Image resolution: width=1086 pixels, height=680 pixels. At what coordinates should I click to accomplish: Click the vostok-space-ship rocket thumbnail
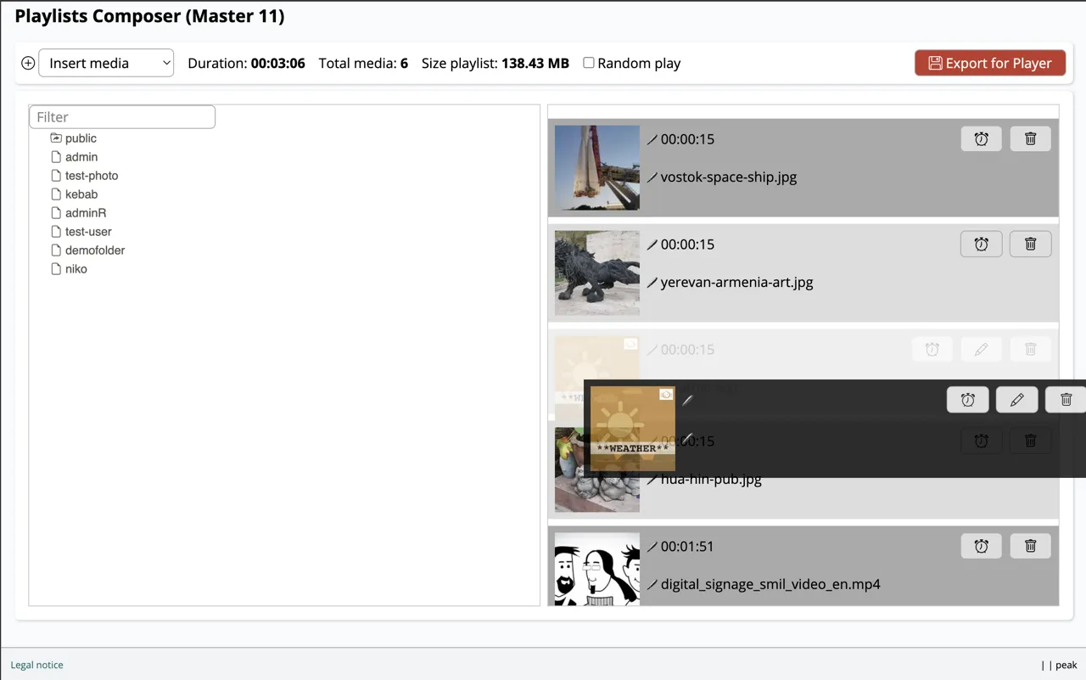click(x=597, y=167)
